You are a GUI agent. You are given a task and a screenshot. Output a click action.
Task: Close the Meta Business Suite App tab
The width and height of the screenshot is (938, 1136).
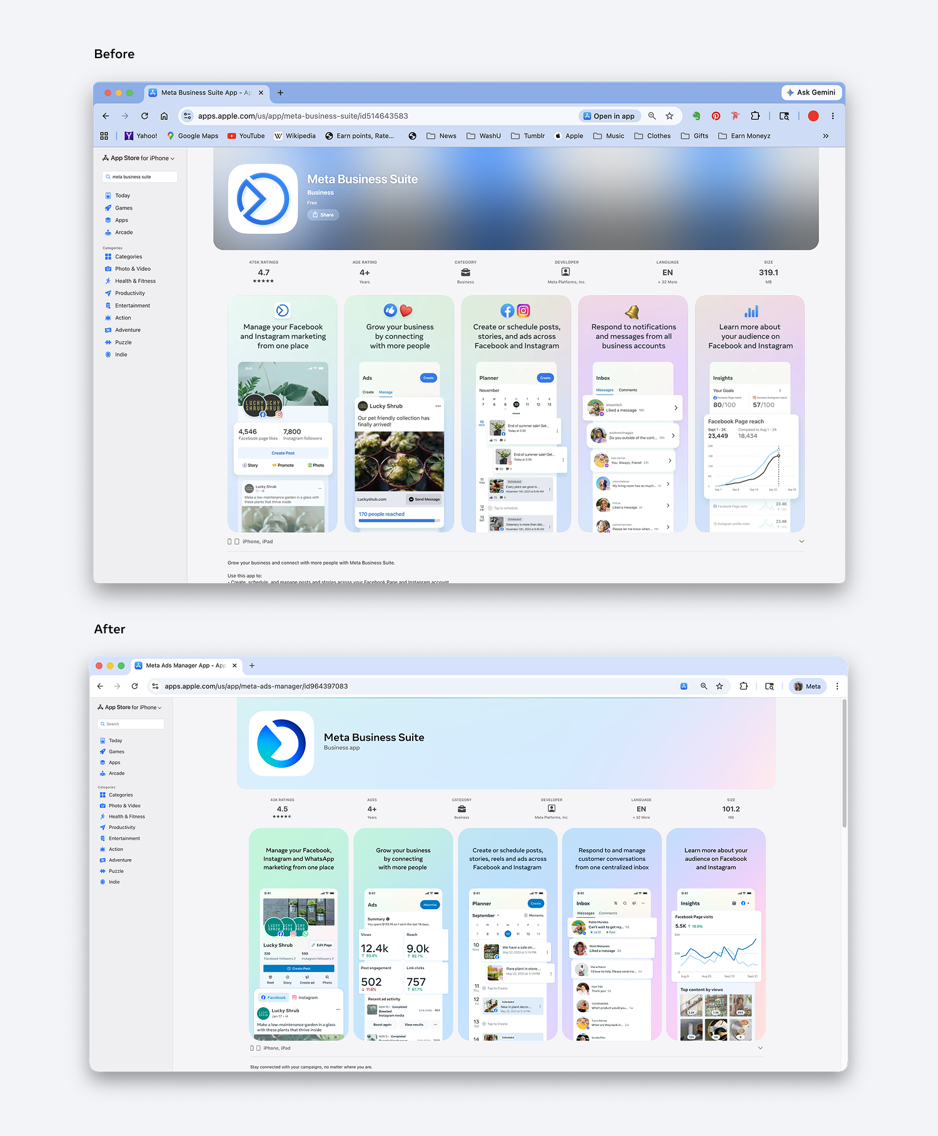pos(261,93)
